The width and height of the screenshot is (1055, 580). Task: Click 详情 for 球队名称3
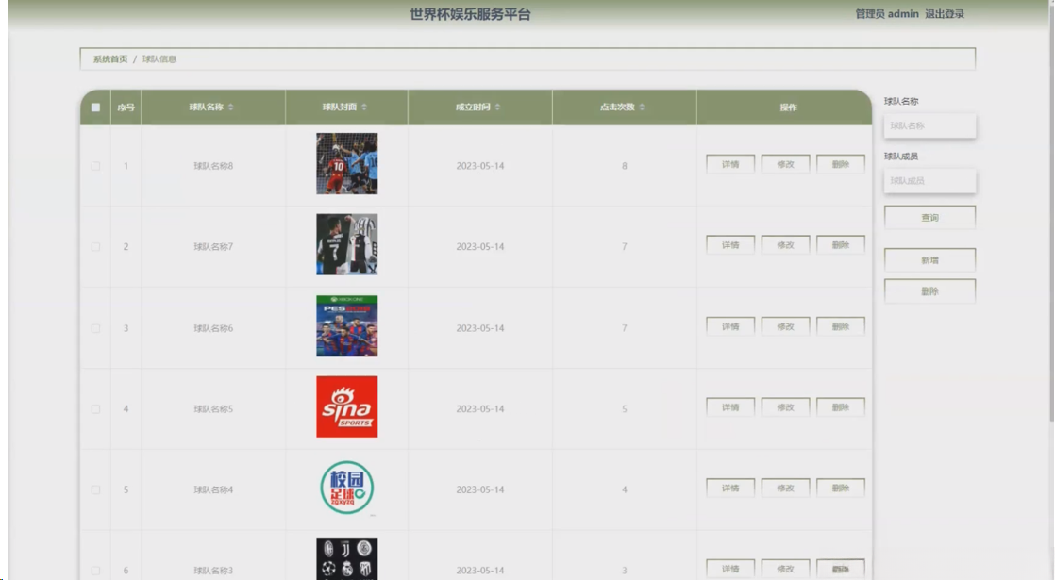730,569
